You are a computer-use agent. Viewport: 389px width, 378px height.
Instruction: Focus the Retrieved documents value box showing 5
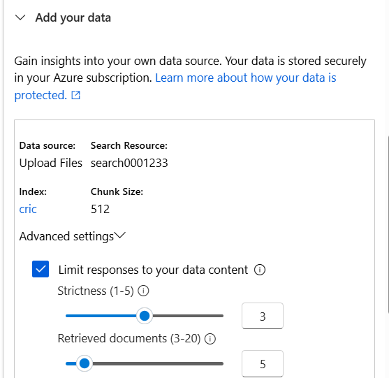point(263,363)
